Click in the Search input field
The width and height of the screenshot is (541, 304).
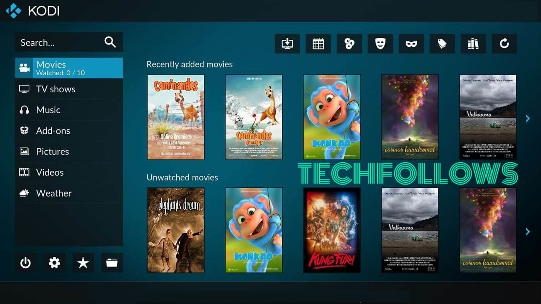[69, 42]
